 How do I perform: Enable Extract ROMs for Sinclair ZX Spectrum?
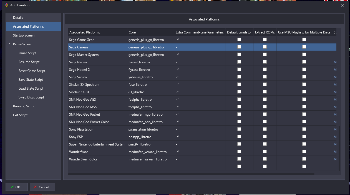coord(265,84)
